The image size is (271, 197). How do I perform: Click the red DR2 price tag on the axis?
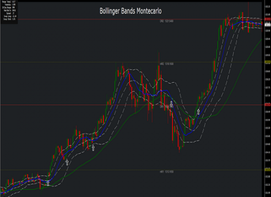[268, 19]
